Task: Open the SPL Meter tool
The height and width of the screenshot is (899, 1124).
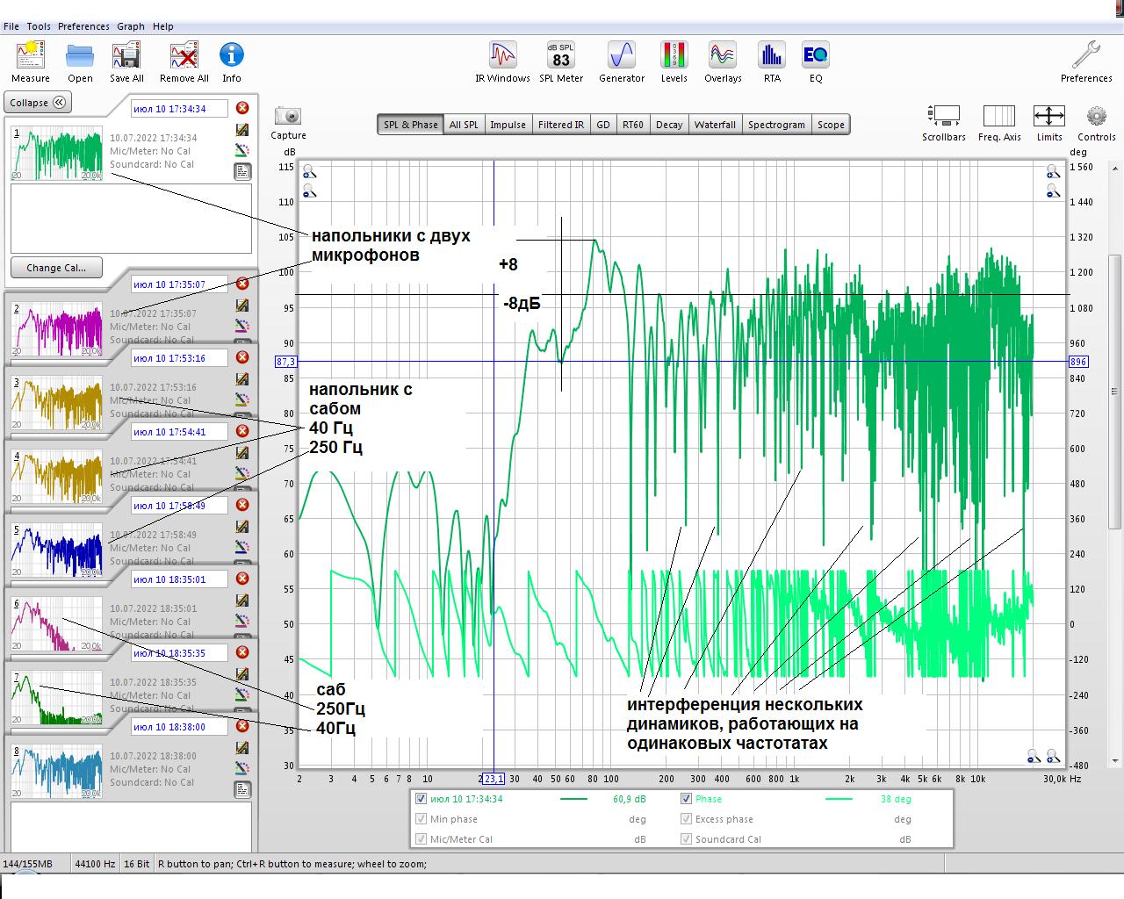Action: coord(560,56)
